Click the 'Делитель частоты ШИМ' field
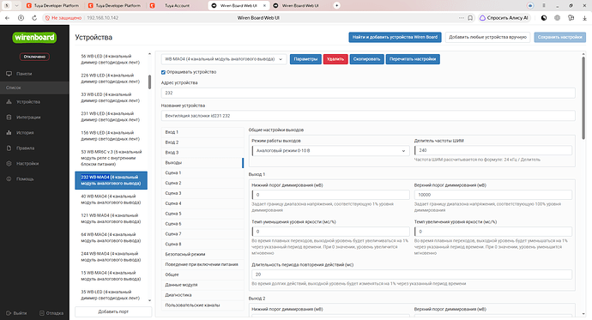 click(493, 150)
